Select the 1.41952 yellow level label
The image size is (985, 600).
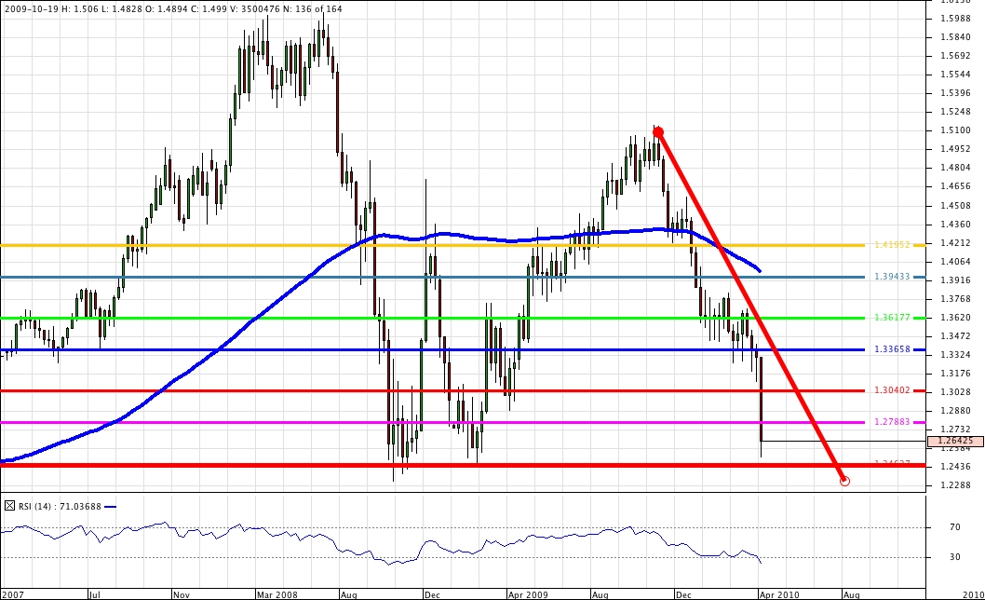point(892,245)
